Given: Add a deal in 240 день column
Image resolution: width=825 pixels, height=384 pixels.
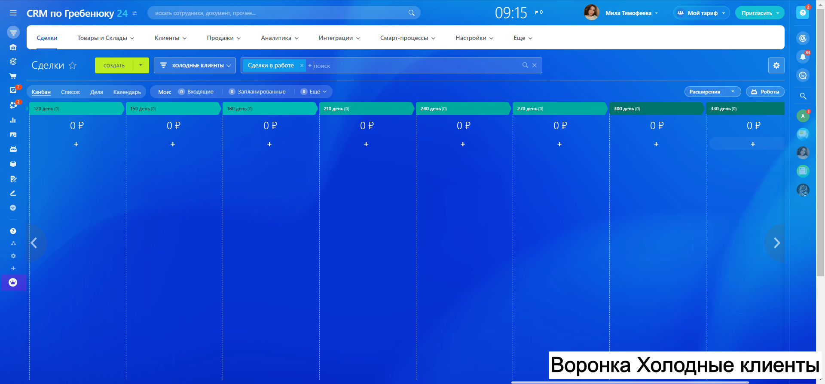Looking at the screenshot, I should point(463,144).
